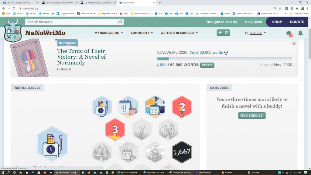Image resolution: width=311 pixels, height=175 pixels.
Task: Open the notifications bell icon
Action: (x=300, y=33)
